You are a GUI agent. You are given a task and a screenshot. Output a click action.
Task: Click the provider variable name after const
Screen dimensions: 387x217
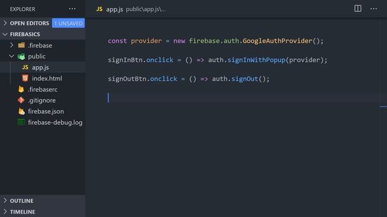click(146, 41)
